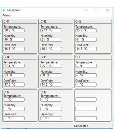Click the empty CH8 dew point field
This screenshot has height=136, width=114.
click(51, 118)
